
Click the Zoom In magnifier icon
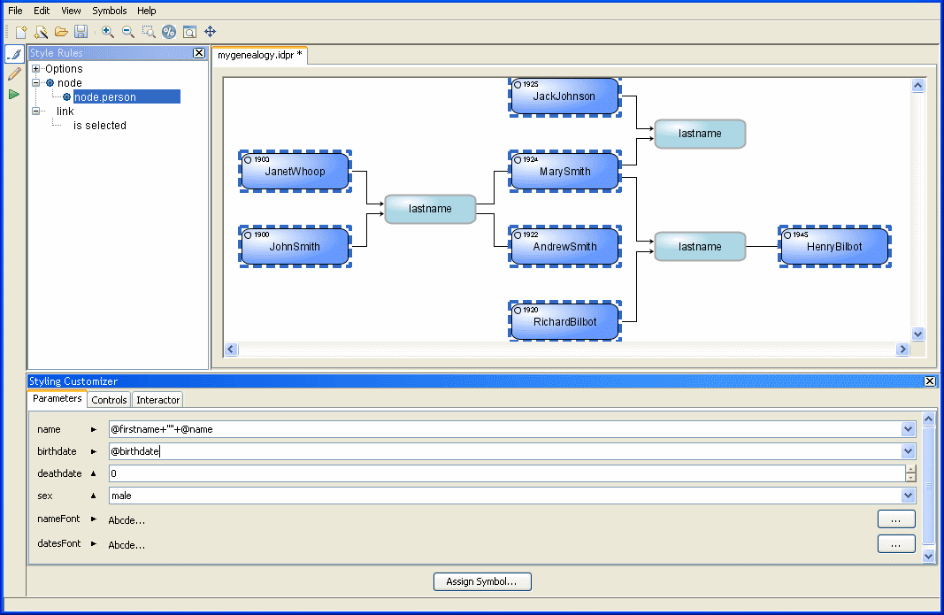point(108,32)
